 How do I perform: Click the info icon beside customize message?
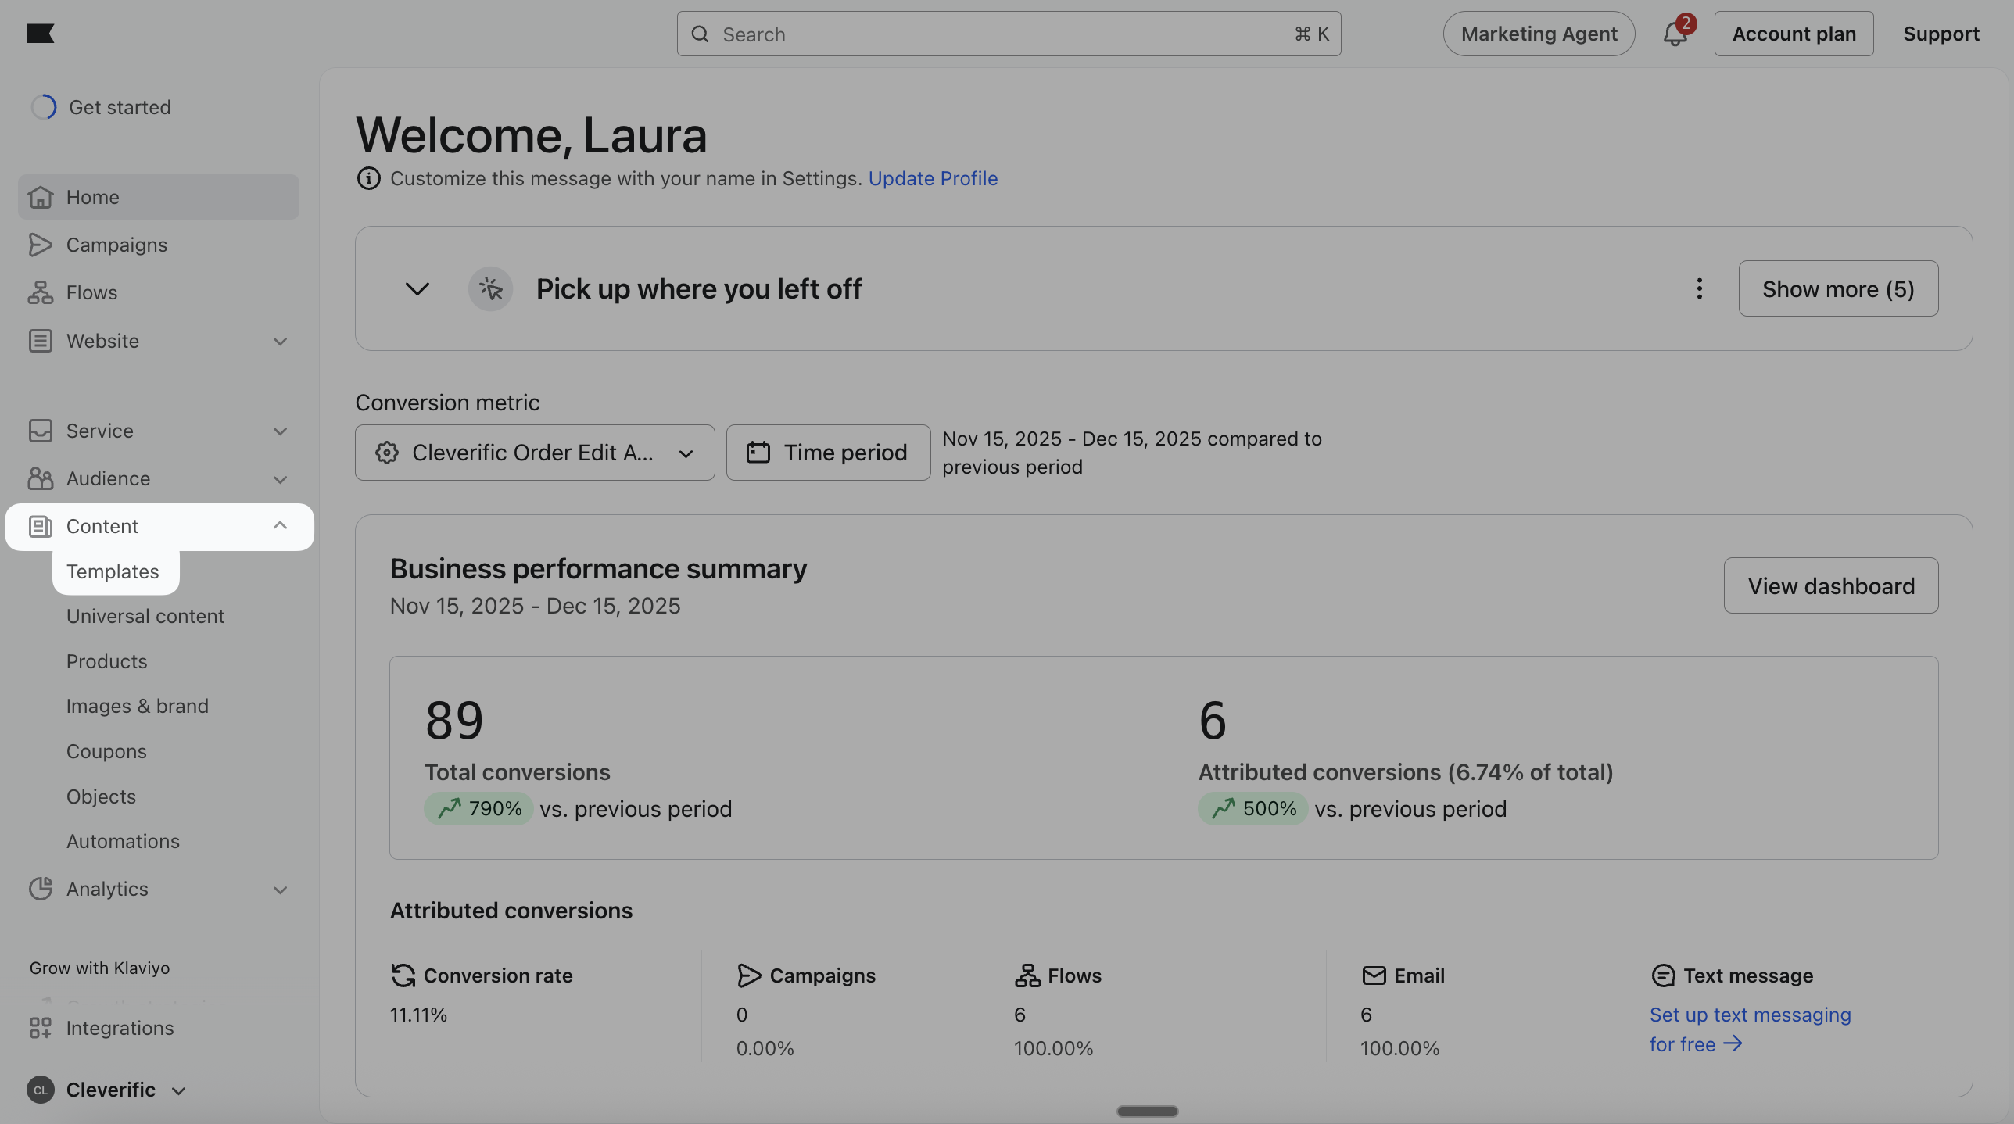coord(368,179)
